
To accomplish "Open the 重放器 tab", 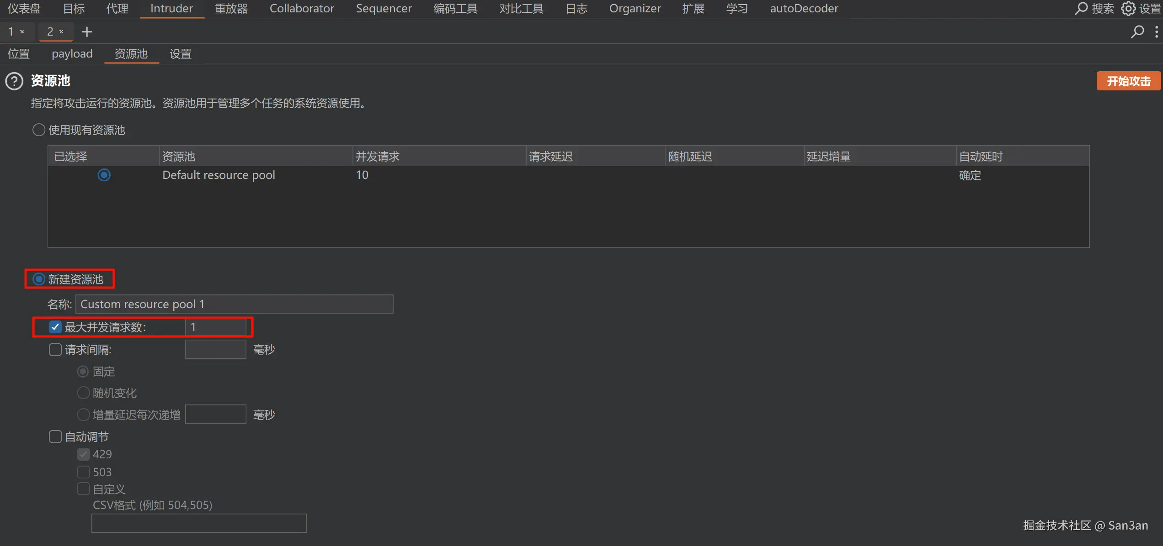I will 231,8.
